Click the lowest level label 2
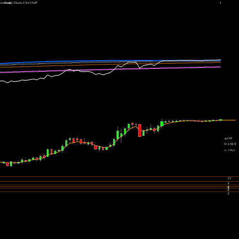Viewport: 239px width, 239px height. tap(228, 194)
